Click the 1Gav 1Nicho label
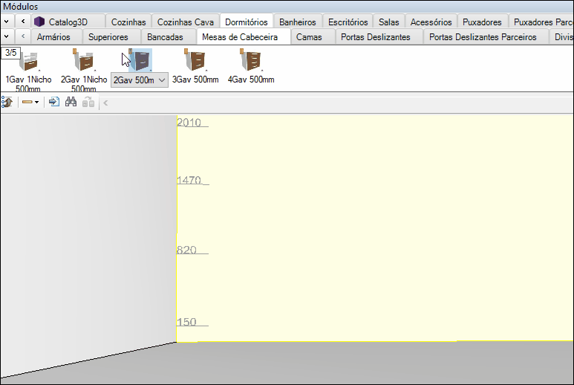 pos(28,80)
